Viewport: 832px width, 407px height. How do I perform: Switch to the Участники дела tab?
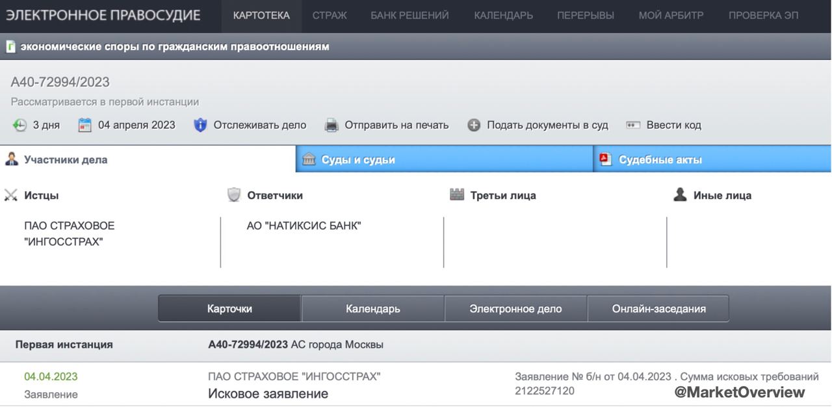(148, 159)
